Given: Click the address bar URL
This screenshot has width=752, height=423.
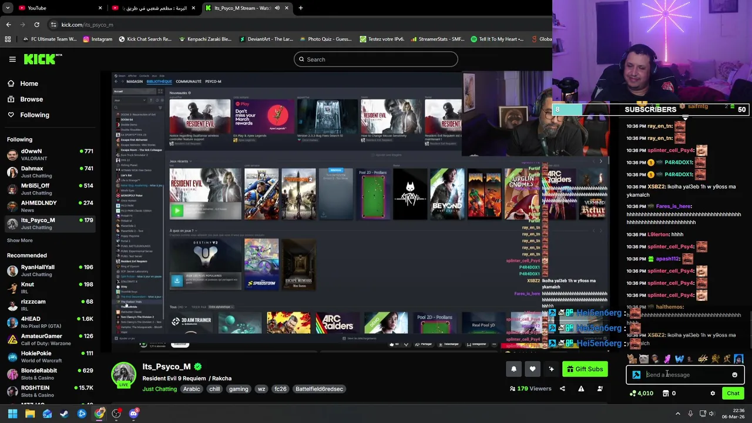Looking at the screenshot, I should (88, 25).
